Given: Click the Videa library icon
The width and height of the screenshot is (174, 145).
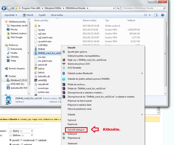Looking at the screenshot, I should pyautogui.click(x=8, y=61).
